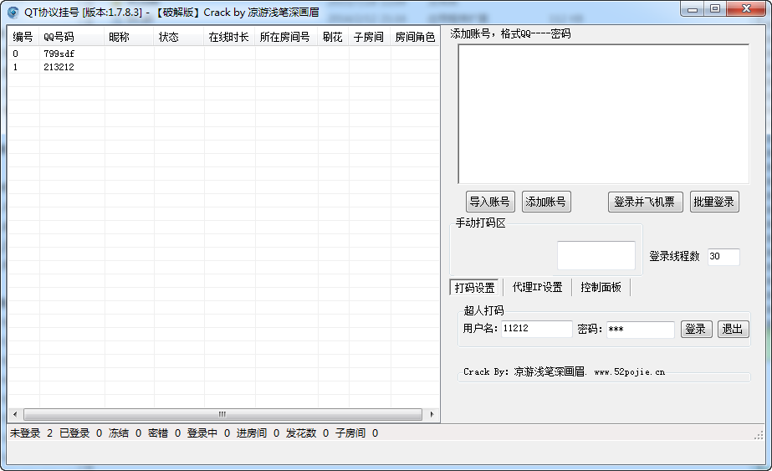Image resolution: width=772 pixels, height=471 pixels.
Task: Click the horizontal scrollbar thumb
Action: (222, 414)
